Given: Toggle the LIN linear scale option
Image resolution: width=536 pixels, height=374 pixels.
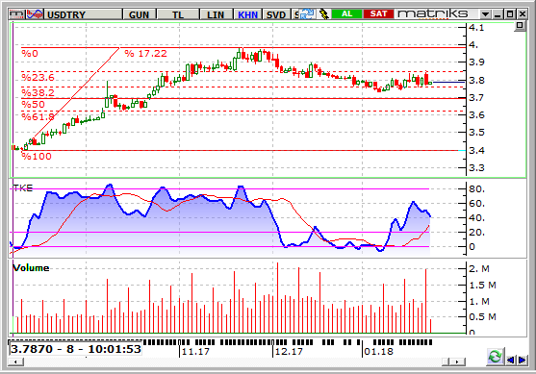Looking at the screenshot, I should 216,14.
